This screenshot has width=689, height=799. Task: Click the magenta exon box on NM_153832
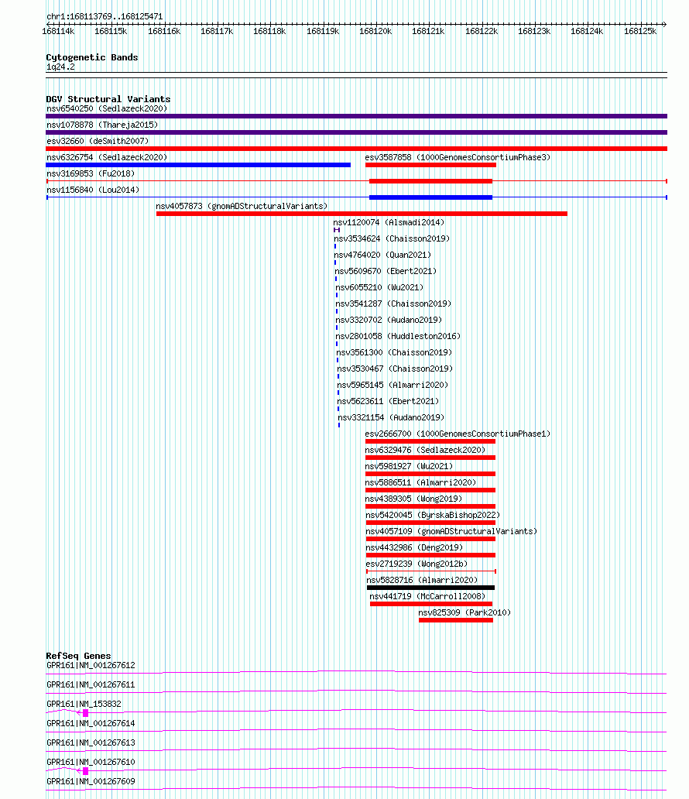pos(86,713)
